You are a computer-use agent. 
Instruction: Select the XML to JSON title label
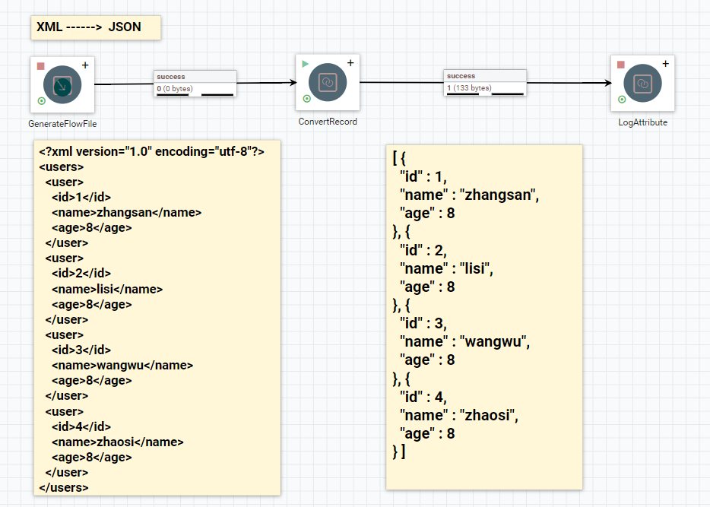(x=96, y=27)
